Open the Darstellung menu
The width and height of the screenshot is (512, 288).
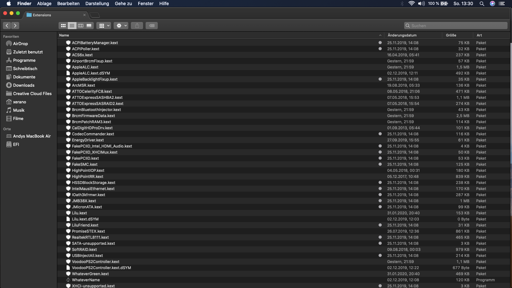[x=97, y=4]
